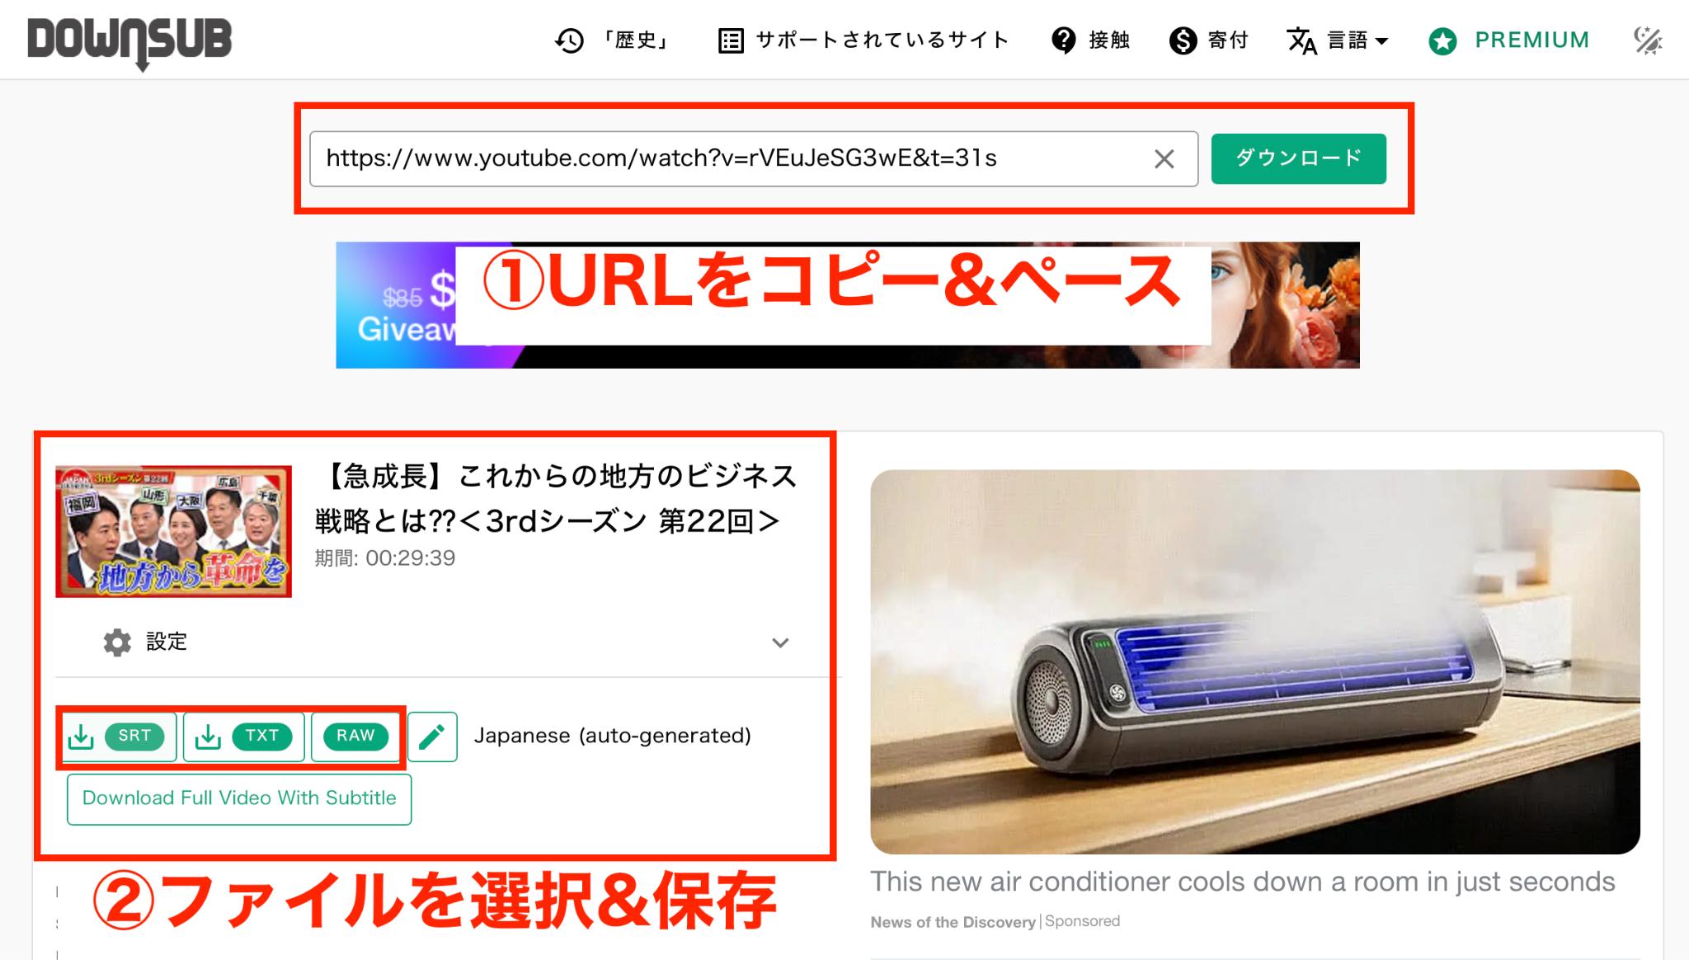Click Download Full Video With Subtitle

tap(239, 798)
